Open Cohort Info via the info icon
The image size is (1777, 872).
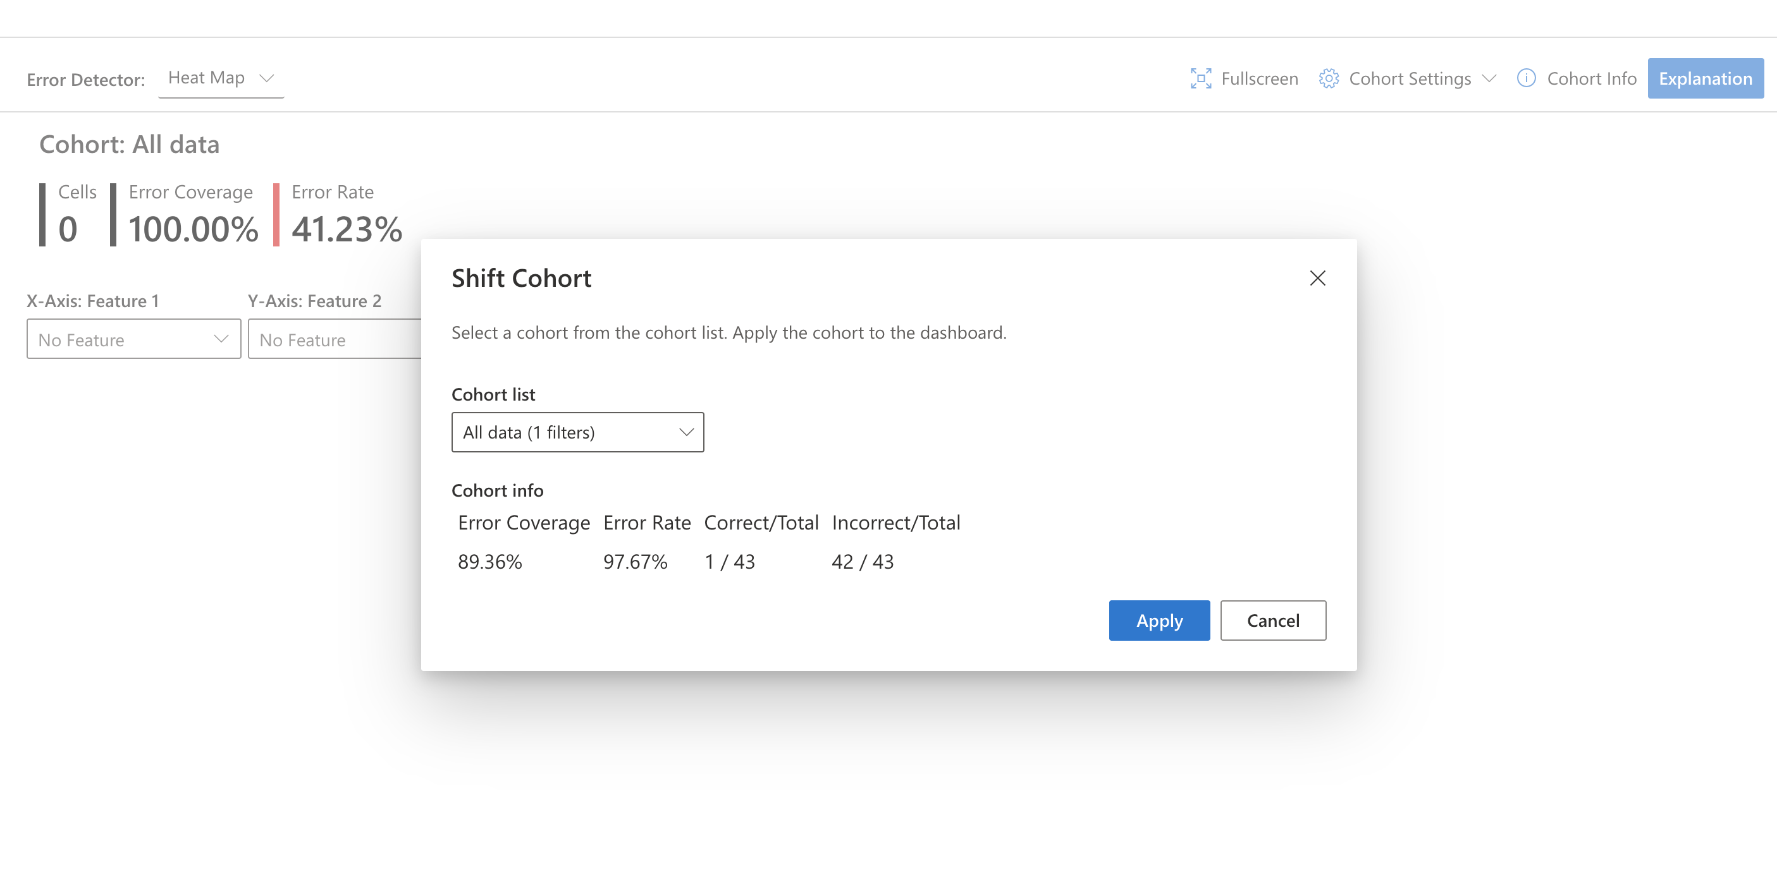(1526, 78)
